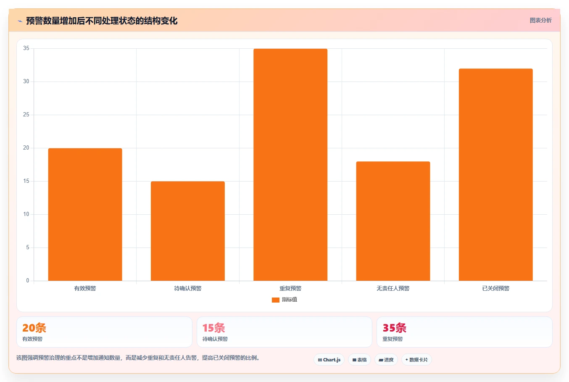Click the chart title 预警数量增加后不同处理状态的结构变化
Image resolution: width=569 pixels, height=382 pixels.
pos(102,21)
